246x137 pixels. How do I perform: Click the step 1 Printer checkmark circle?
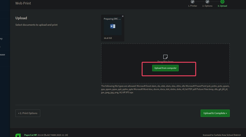point(192,2)
